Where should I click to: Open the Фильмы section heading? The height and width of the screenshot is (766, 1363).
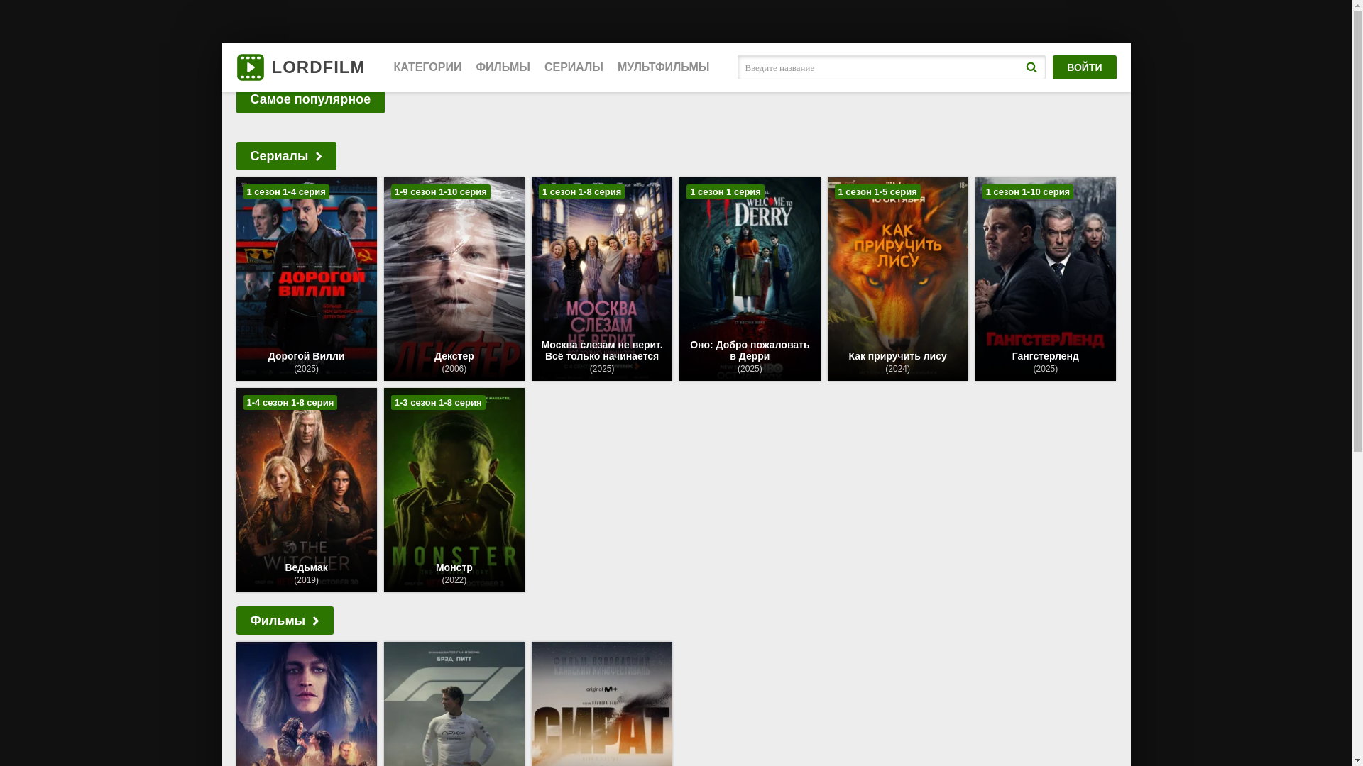coord(285,621)
